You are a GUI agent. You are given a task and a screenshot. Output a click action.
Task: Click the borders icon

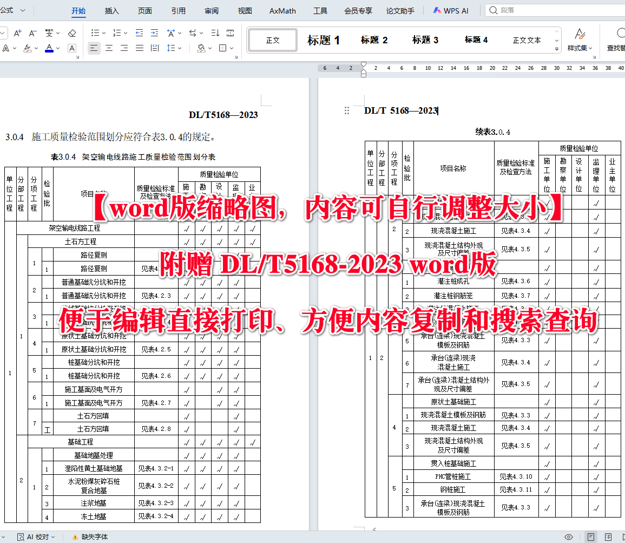pyautogui.click(x=223, y=48)
